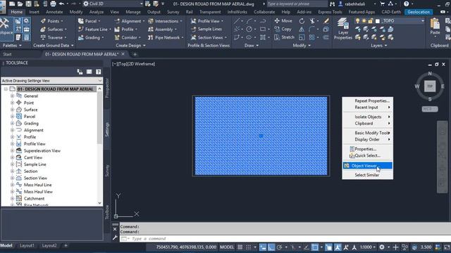The height and width of the screenshot is (253, 451).
Task: Click the WCS coordinate system button
Action: [x=430, y=109]
